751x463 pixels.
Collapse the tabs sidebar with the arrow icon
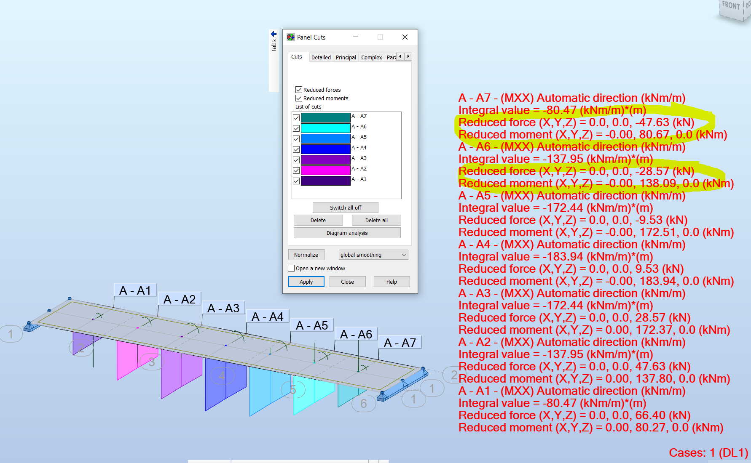273,34
